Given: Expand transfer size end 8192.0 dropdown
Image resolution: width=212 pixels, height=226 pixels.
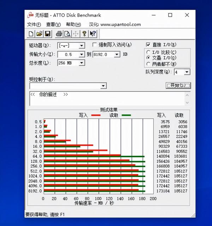Looking at the screenshot, I should (117, 55).
